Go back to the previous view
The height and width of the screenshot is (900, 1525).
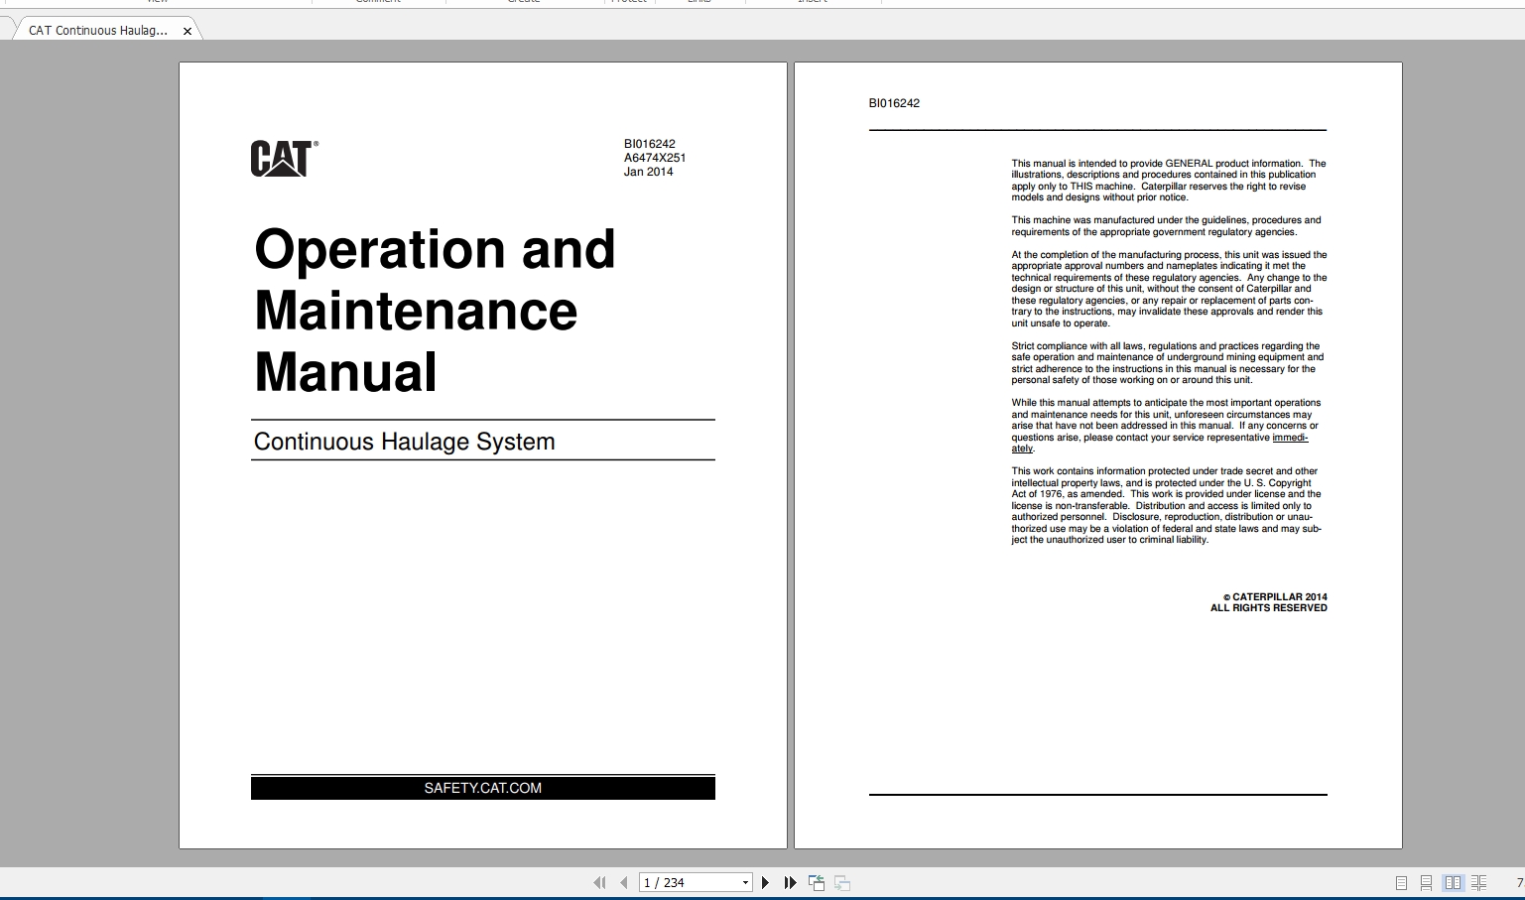817,882
